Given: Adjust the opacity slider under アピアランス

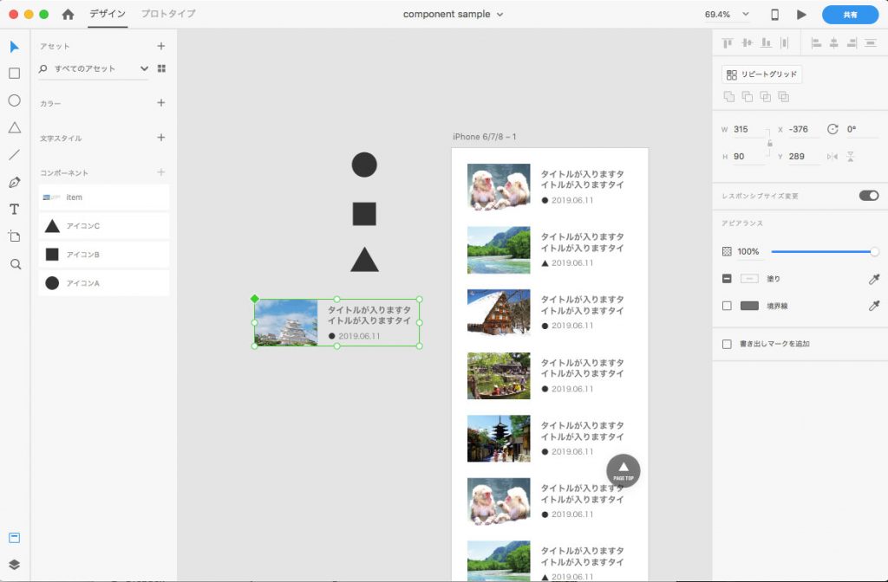Looking at the screenshot, I should (x=824, y=251).
